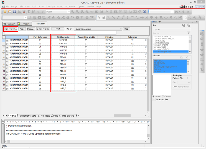The image size is (206, 149).
Task: Click the binoculars Find icon
Action: (x=176, y=12)
